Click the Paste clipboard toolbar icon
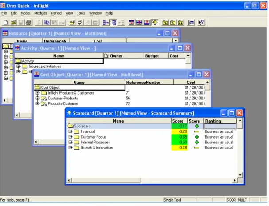The width and height of the screenshot is (269, 206). point(55,22)
